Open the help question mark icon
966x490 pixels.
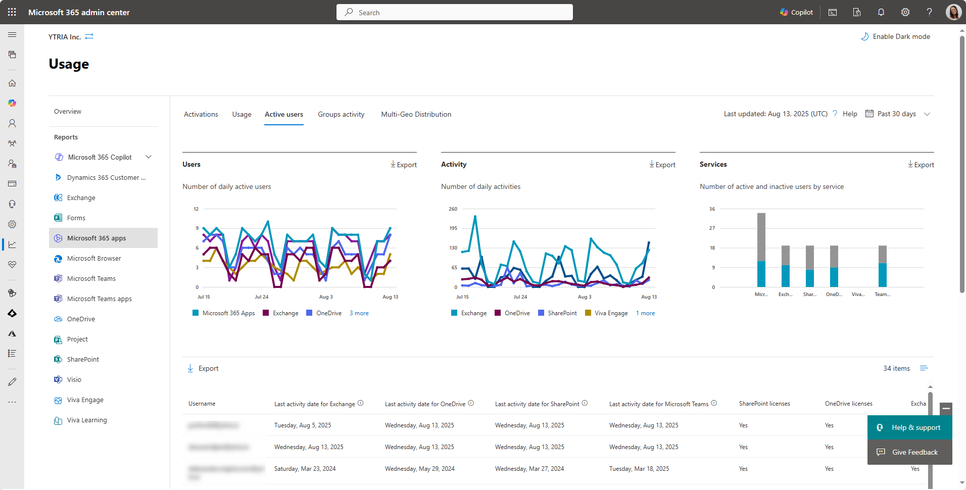[x=929, y=12]
